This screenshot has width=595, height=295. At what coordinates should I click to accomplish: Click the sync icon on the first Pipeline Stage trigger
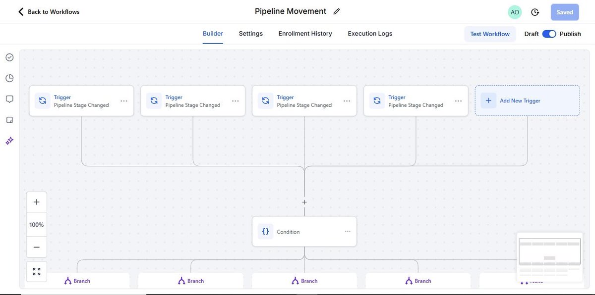pos(43,100)
